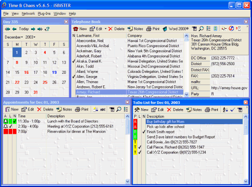The image size is (252, 187).
Task: Toggle alarm bell for Lunch with the Board
Action: pyautogui.click(x=5, y=121)
